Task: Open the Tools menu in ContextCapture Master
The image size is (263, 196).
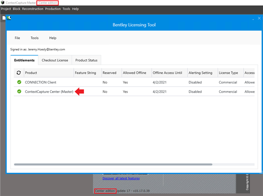Action: [x=66, y=9]
